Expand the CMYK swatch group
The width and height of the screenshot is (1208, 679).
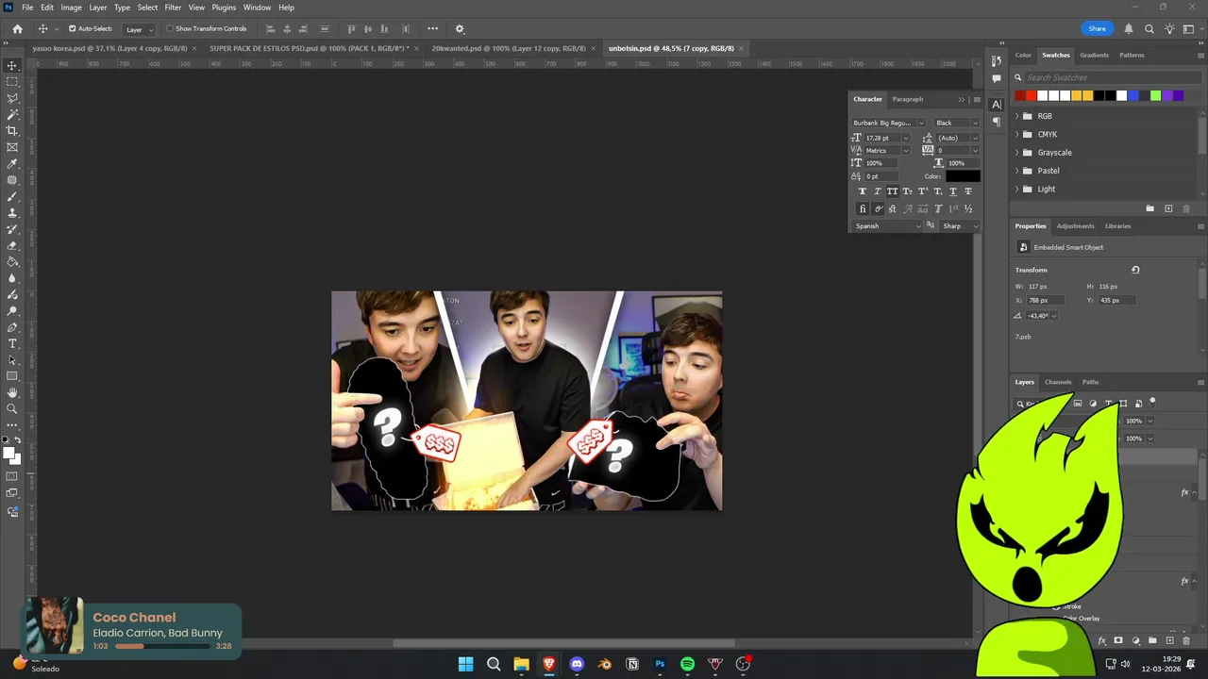1017,134
